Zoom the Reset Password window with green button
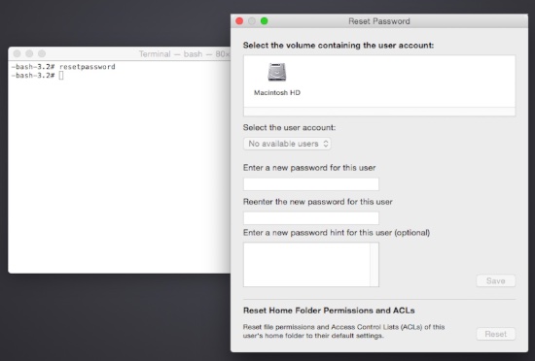 [264, 21]
